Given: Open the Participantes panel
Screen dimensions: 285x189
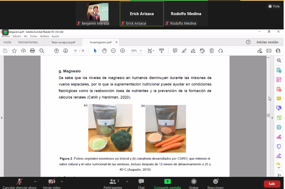Looking at the screenshot, I should click(113, 184).
